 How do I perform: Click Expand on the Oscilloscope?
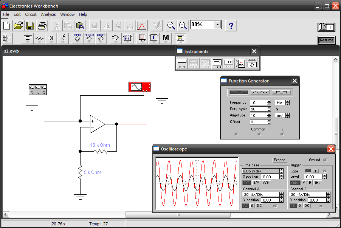tap(279, 160)
